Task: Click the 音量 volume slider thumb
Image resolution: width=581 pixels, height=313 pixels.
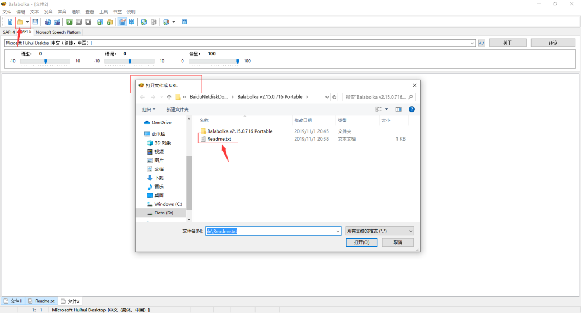Action: coord(238,61)
